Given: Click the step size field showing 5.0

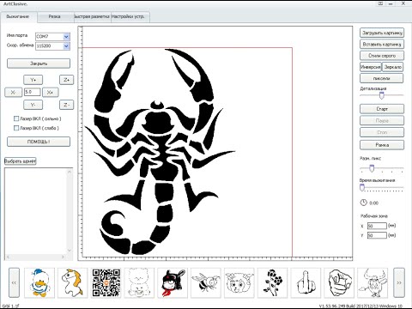Looking at the screenshot, I should tap(33, 92).
